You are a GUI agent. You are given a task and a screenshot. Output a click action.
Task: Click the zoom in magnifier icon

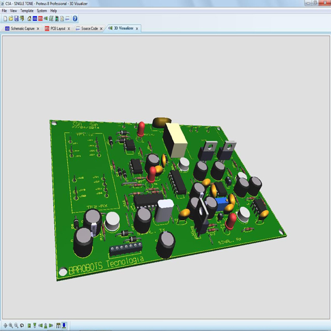pos(10,326)
